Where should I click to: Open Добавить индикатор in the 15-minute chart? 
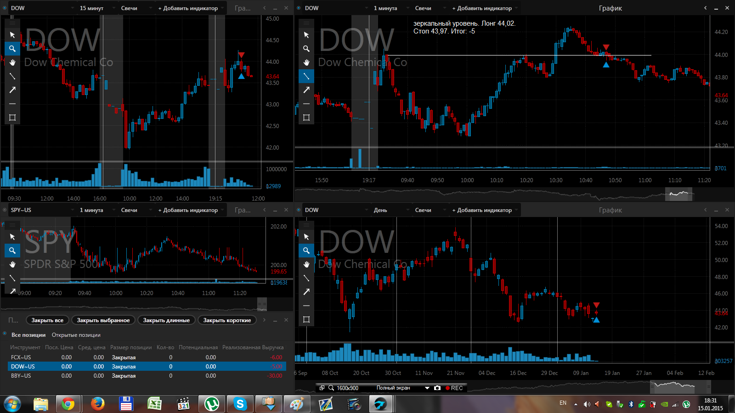pyautogui.click(x=190, y=8)
